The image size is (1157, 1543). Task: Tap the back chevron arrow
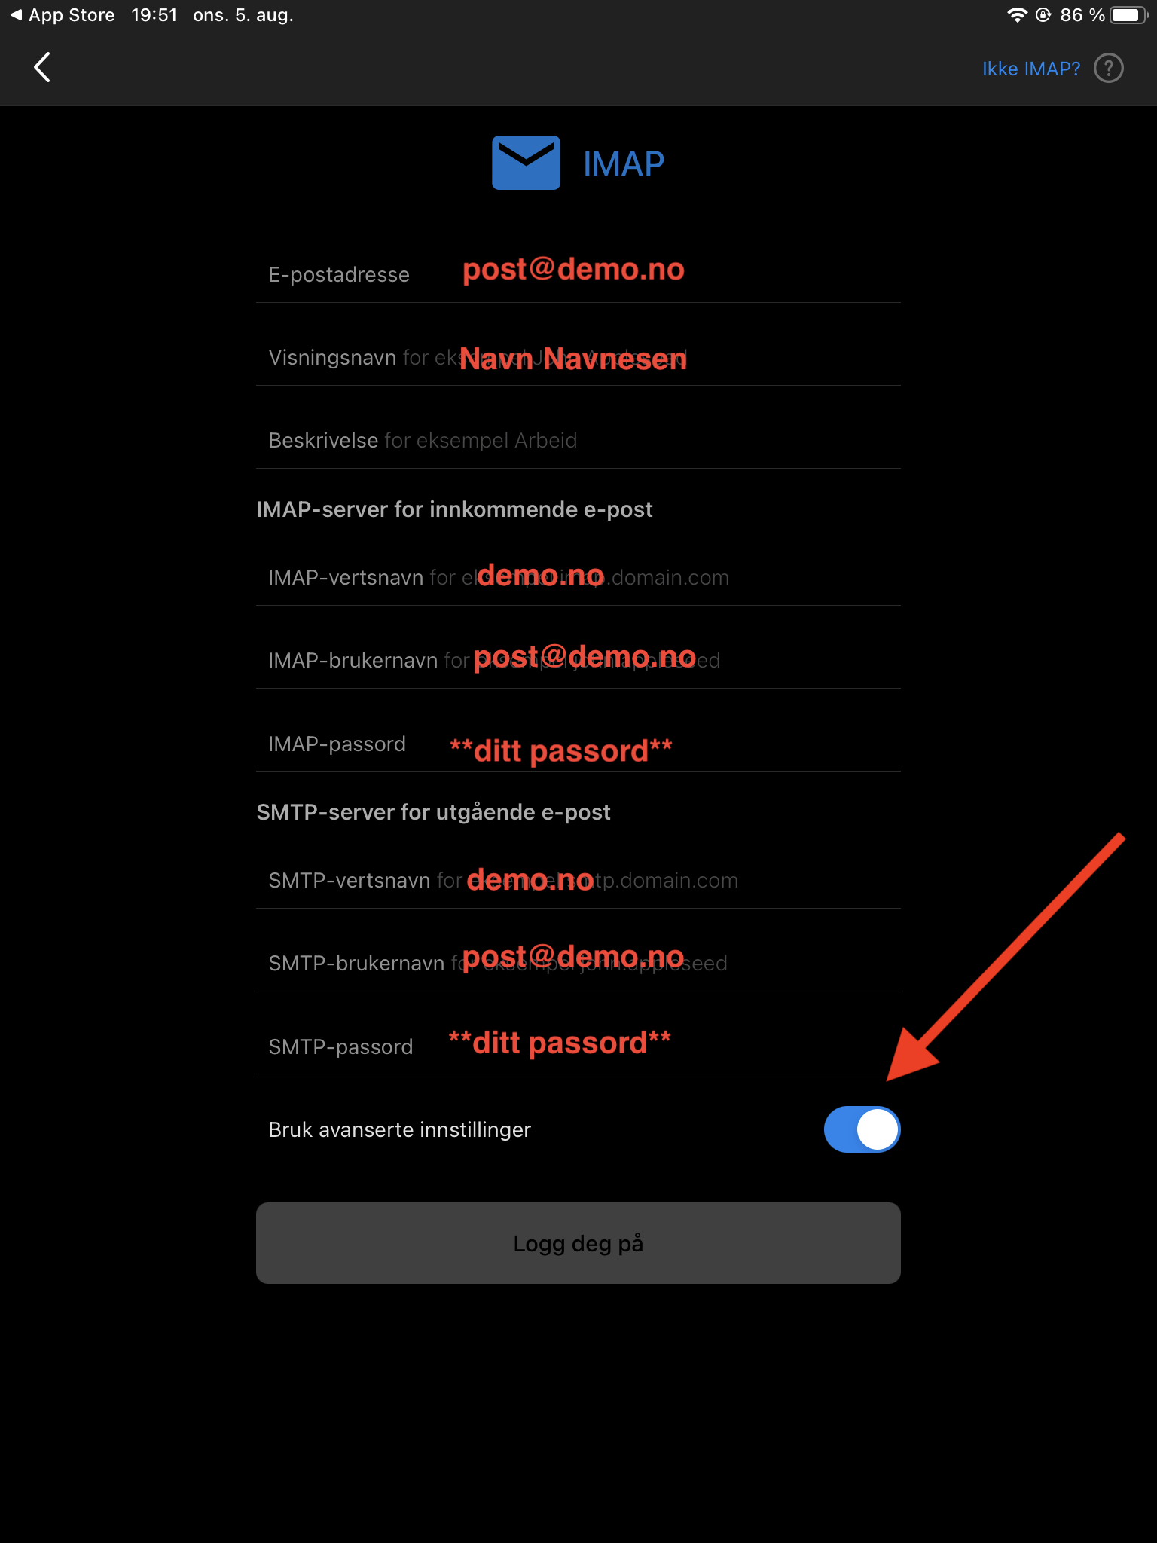click(42, 67)
